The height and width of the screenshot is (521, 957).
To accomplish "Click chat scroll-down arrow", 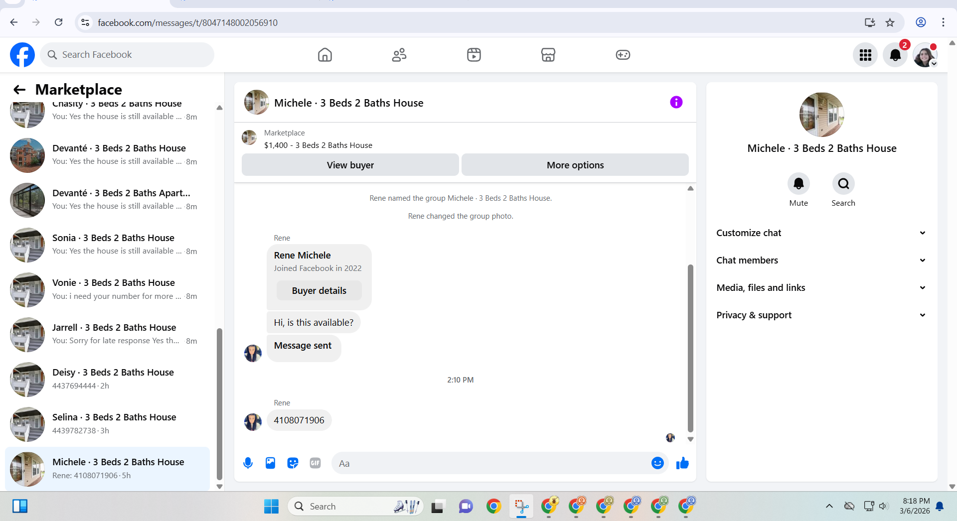I will 690,439.
